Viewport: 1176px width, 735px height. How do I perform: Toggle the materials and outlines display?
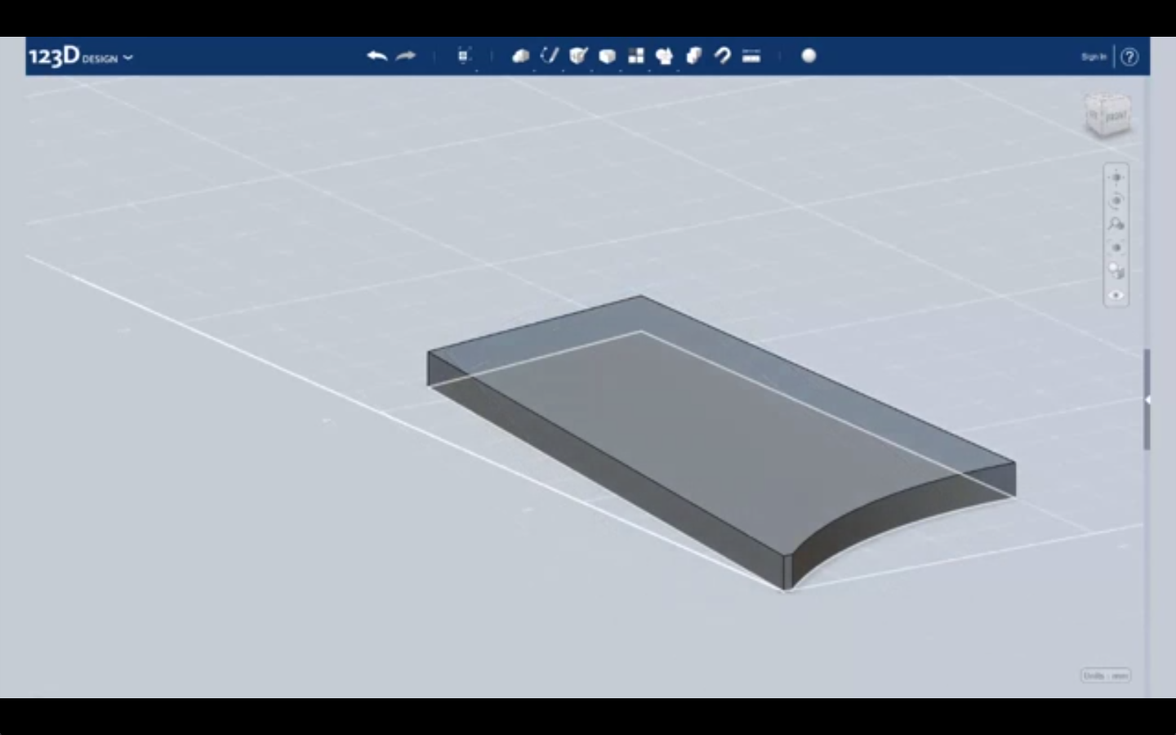pyautogui.click(x=1116, y=272)
